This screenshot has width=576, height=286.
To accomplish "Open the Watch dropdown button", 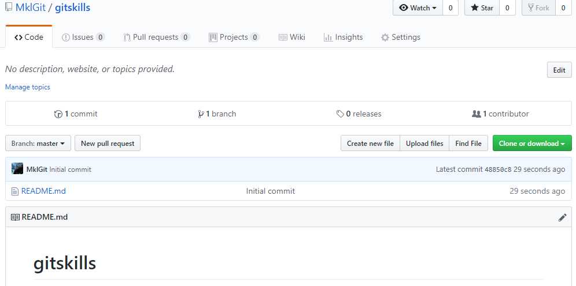I will pos(418,7).
